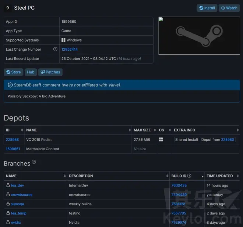The height and width of the screenshot is (227, 243).
Task: Click lock icon beside tea_dev branch
Action: pyautogui.click(x=8, y=185)
